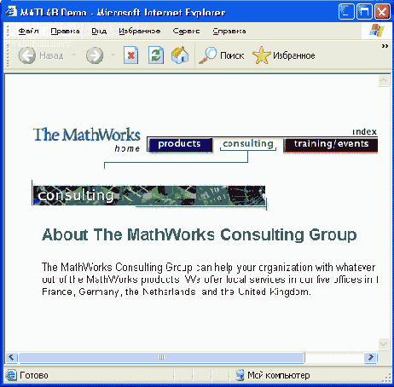Open the Back history dropdown arrow
Image resolution: width=394 pixels, height=387 pixels.
coord(73,55)
